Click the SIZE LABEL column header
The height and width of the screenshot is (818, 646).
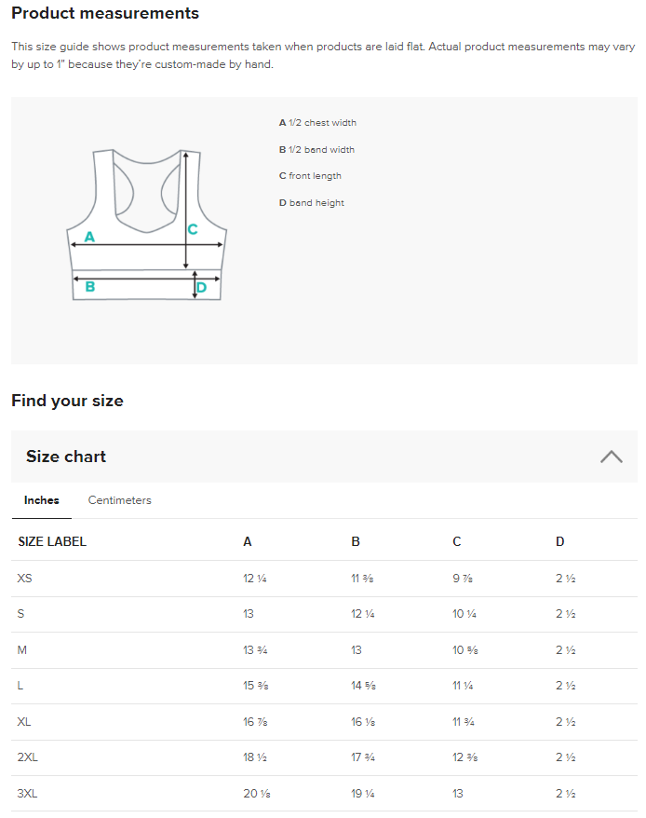(x=52, y=541)
